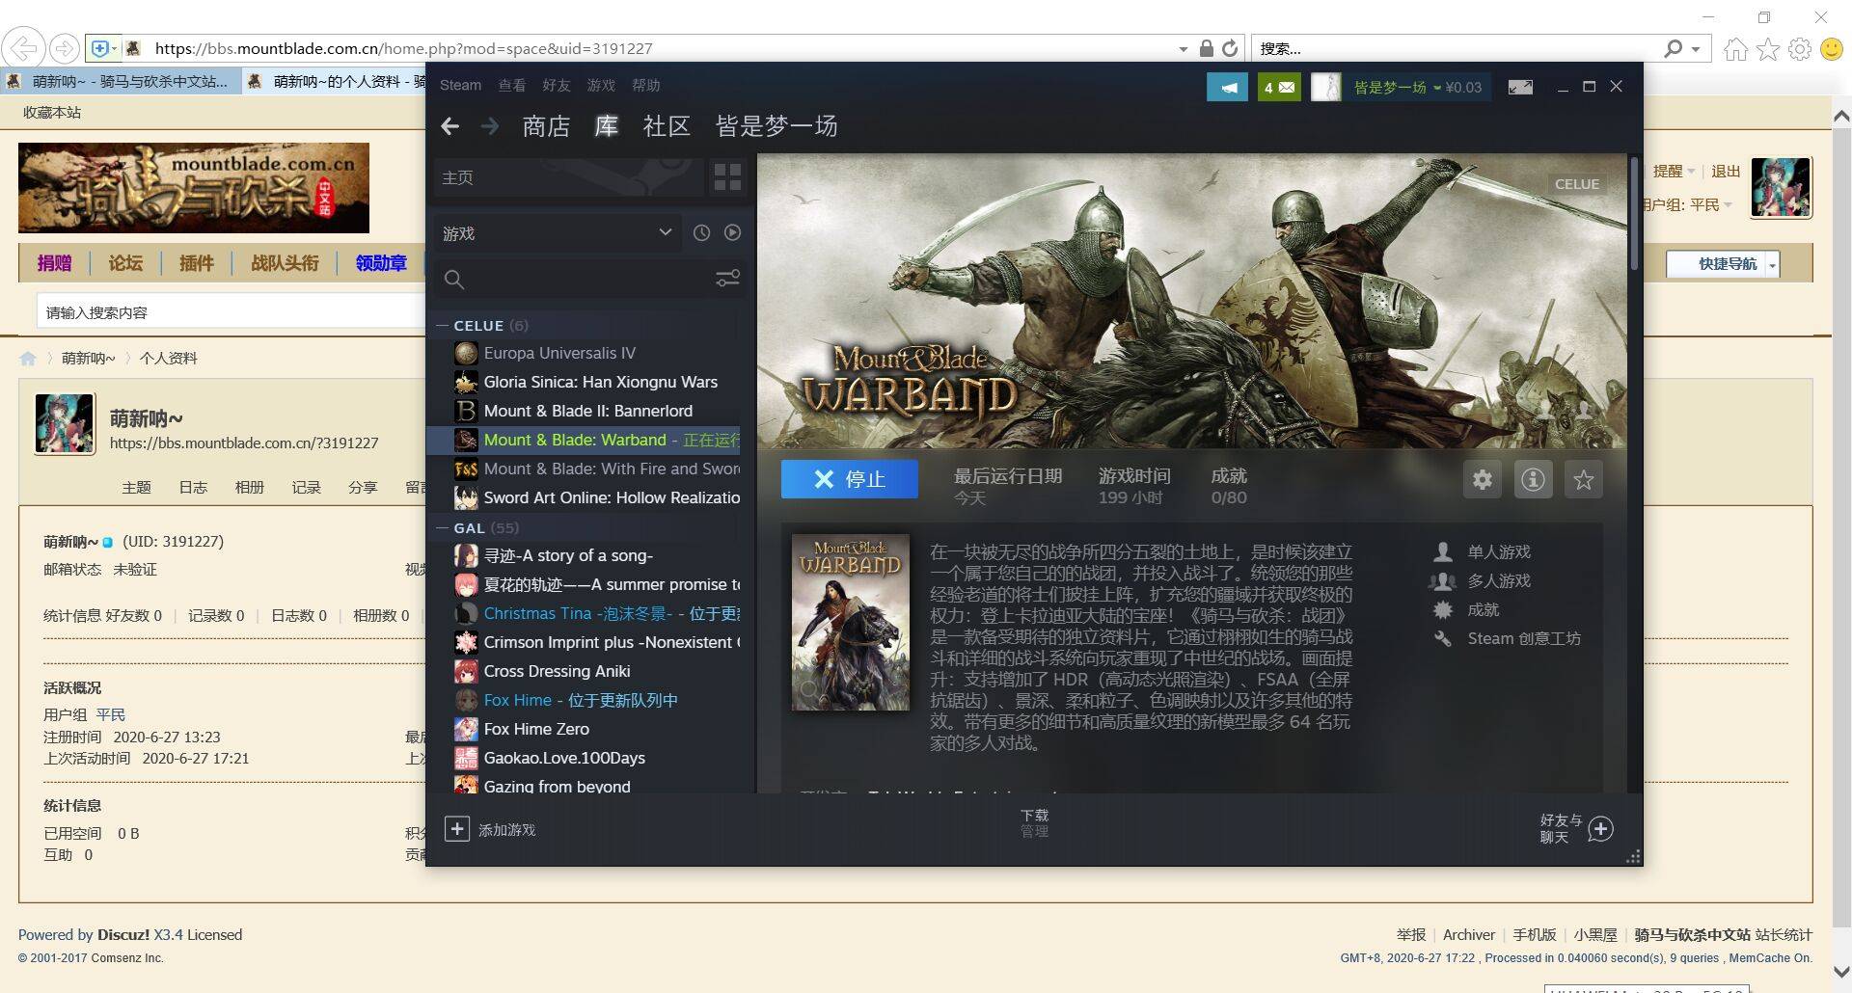Image resolution: width=1852 pixels, height=993 pixels.
Task: Open the Steam screenshot manager icon
Action: pos(1520,87)
